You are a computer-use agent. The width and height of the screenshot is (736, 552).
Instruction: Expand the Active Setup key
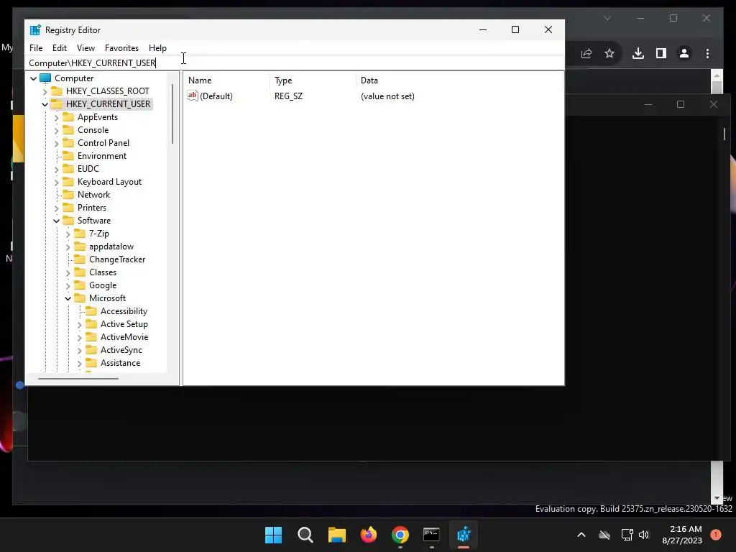pos(79,324)
